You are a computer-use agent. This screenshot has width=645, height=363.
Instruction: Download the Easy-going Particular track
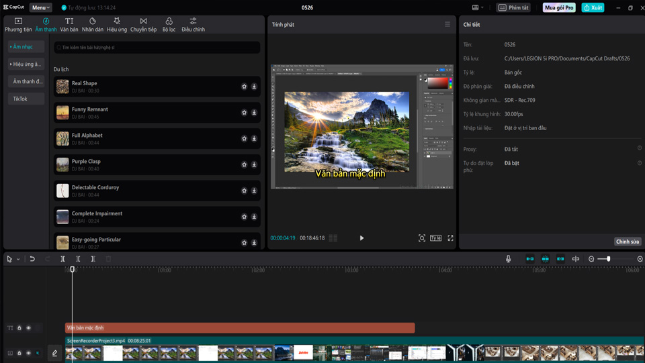254,243
